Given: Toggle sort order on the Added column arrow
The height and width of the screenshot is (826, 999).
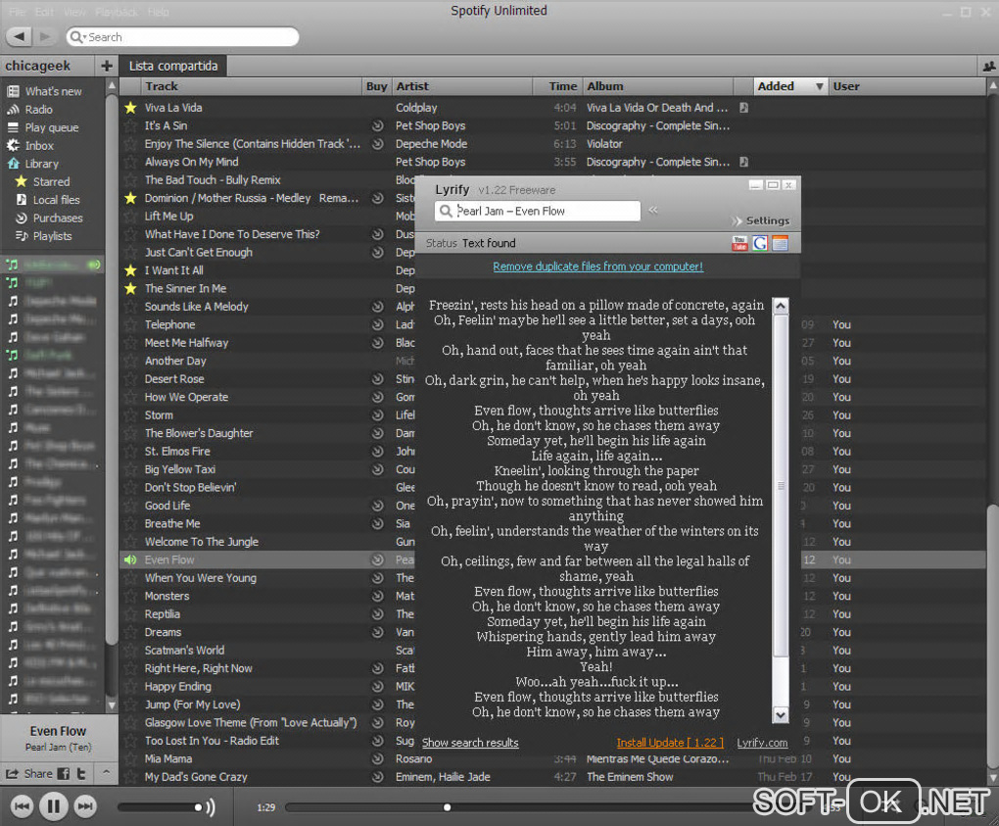Looking at the screenshot, I should (x=820, y=86).
